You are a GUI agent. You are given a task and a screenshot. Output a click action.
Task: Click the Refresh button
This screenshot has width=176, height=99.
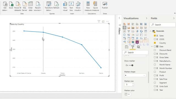(x=56, y=5)
